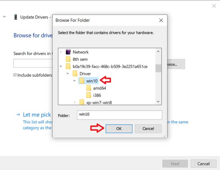Go back using the Update Drivers back arrow

5,17
